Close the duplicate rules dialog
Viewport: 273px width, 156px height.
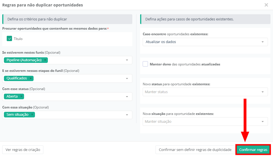click(266, 5)
